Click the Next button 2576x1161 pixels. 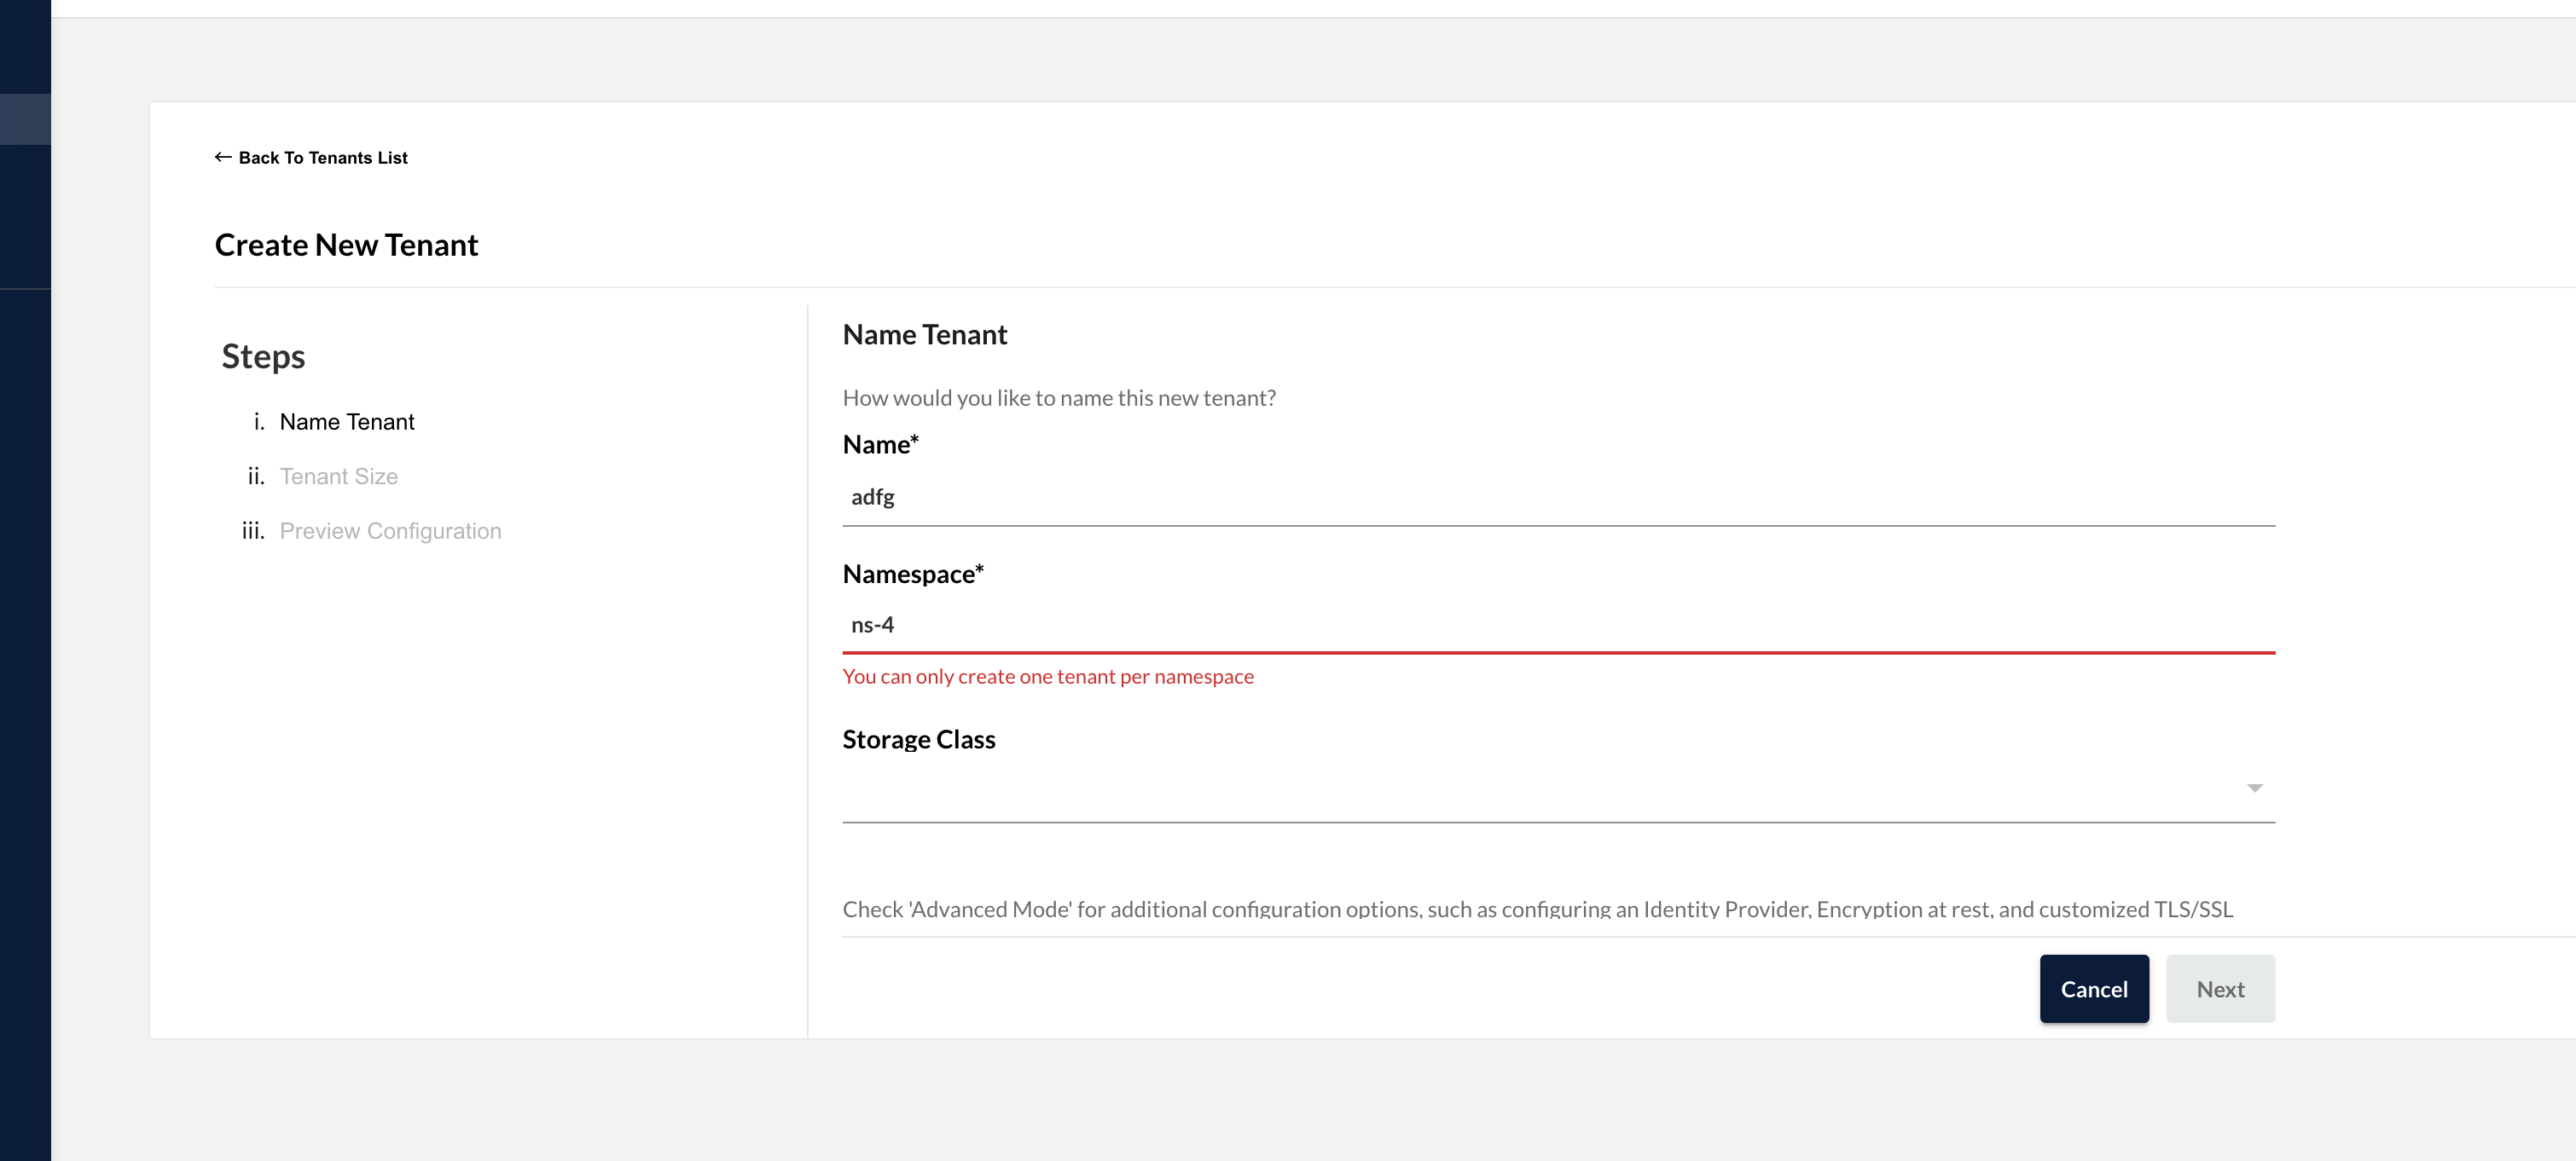click(x=2220, y=988)
